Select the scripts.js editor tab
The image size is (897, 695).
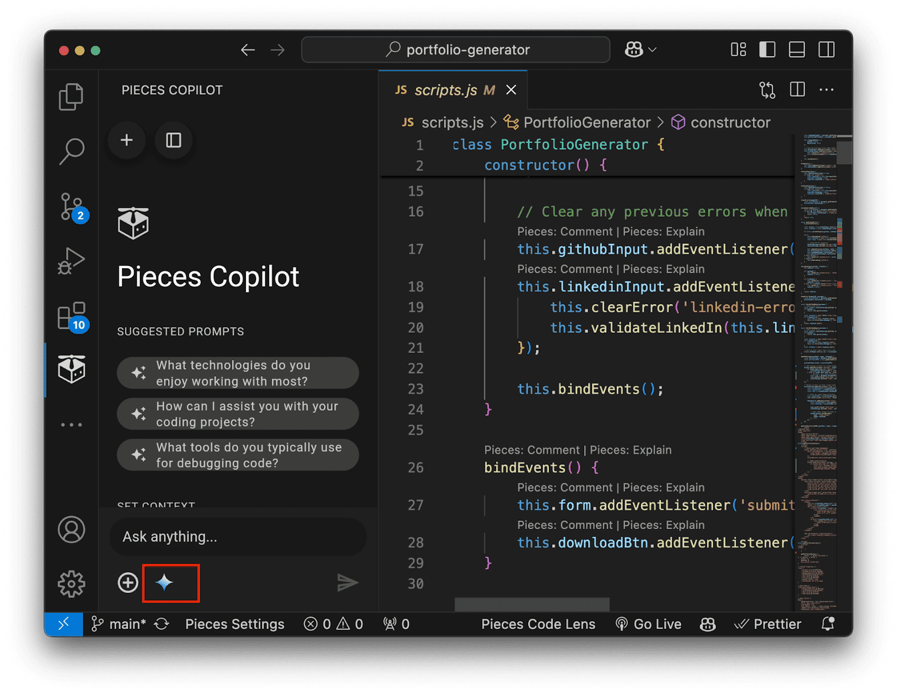446,90
